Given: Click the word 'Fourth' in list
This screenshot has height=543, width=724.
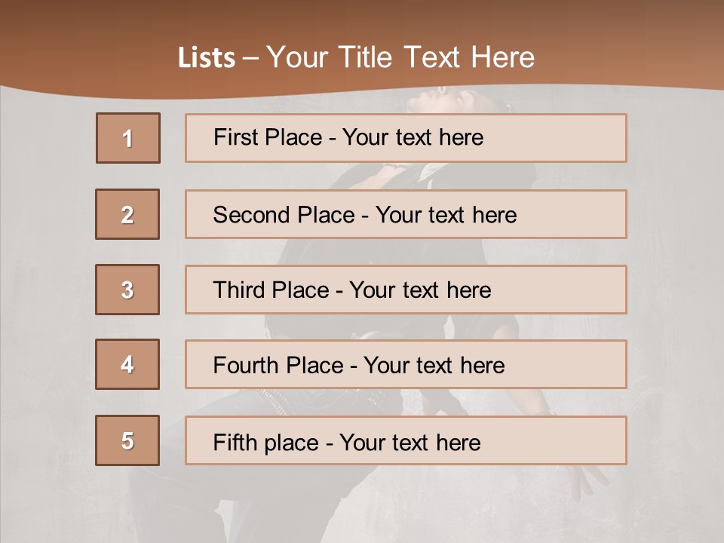Looking at the screenshot, I should (246, 366).
